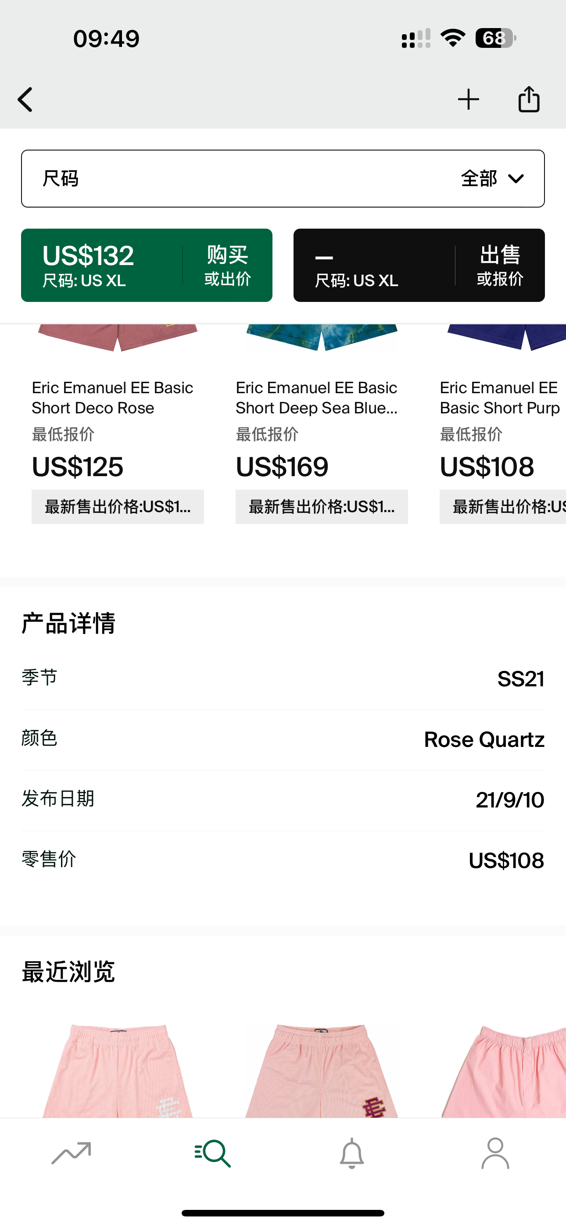Select the third pink shorts thumbnail
This screenshot has width=566, height=1227.
pos(504,1071)
